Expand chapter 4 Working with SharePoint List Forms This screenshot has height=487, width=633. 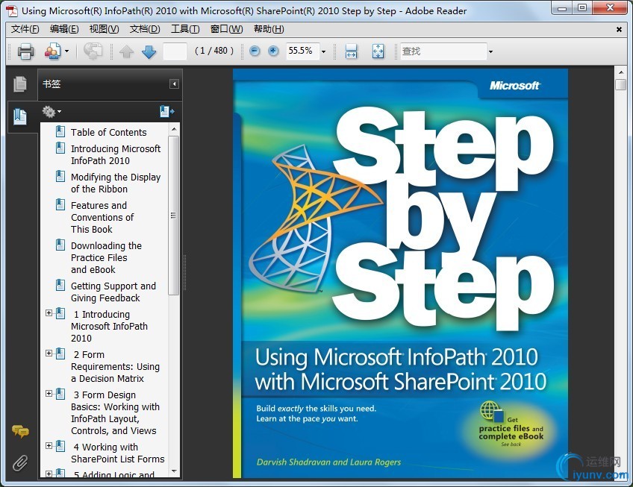(49, 446)
